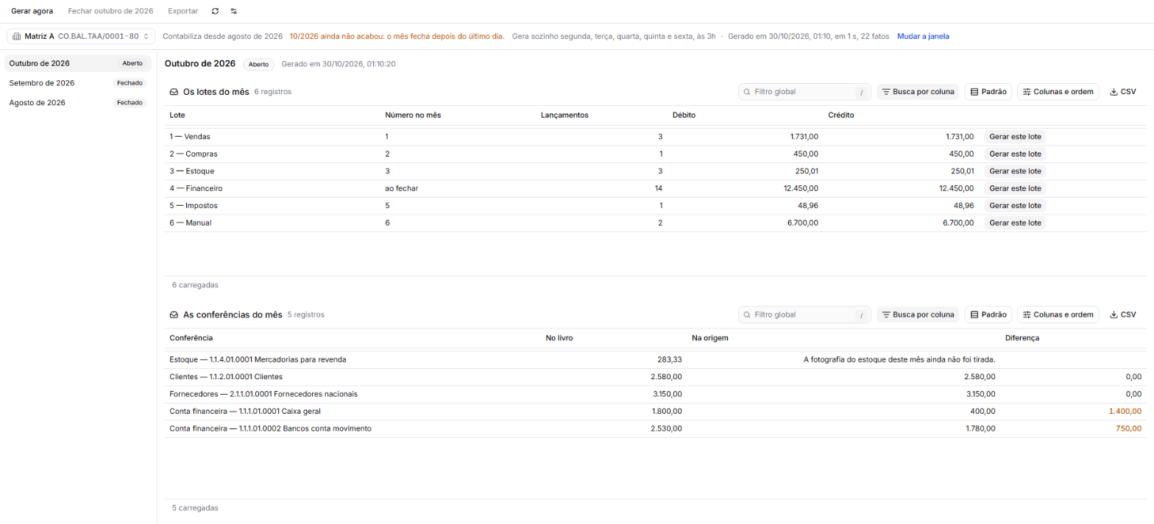Viewport: 1154px width, 524px height.
Task: Sort by the Na origem column header
Action: tap(710, 338)
